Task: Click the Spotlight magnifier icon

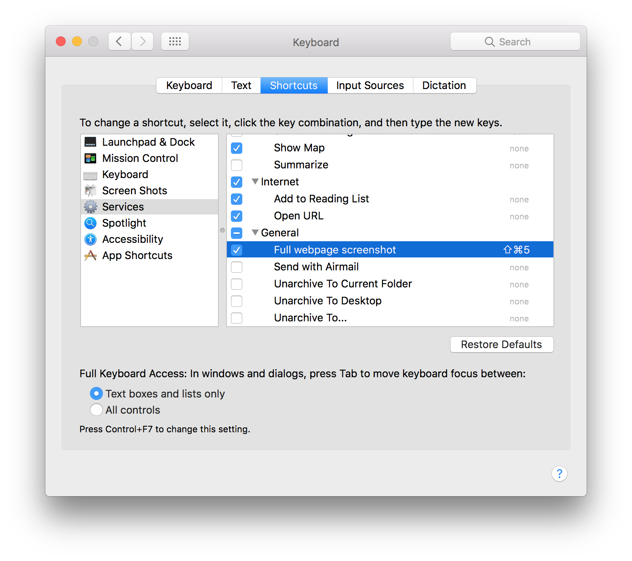Action: (x=90, y=223)
